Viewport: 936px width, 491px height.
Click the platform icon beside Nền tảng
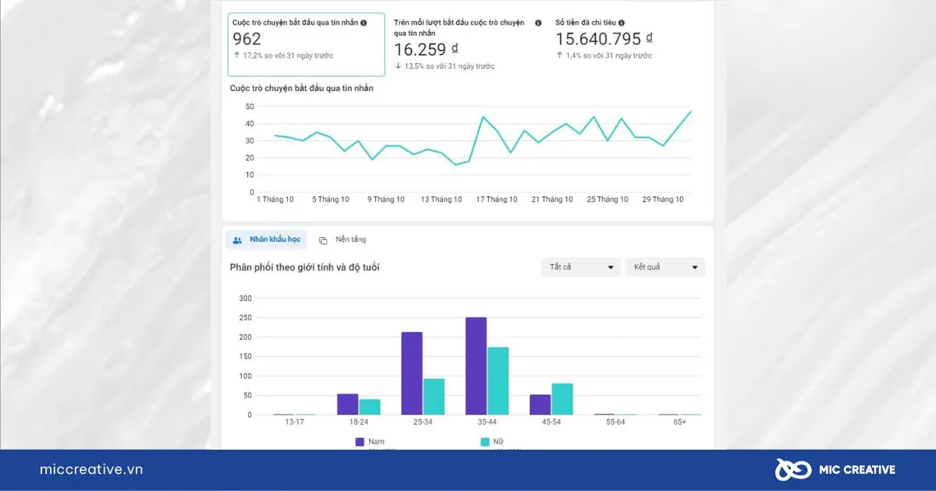323,240
